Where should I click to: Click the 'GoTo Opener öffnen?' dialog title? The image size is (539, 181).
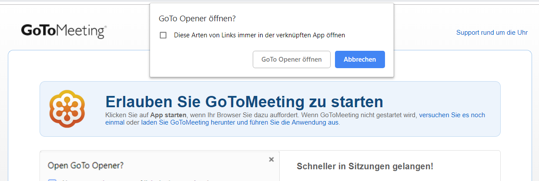pyautogui.click(x=197, y=19)
